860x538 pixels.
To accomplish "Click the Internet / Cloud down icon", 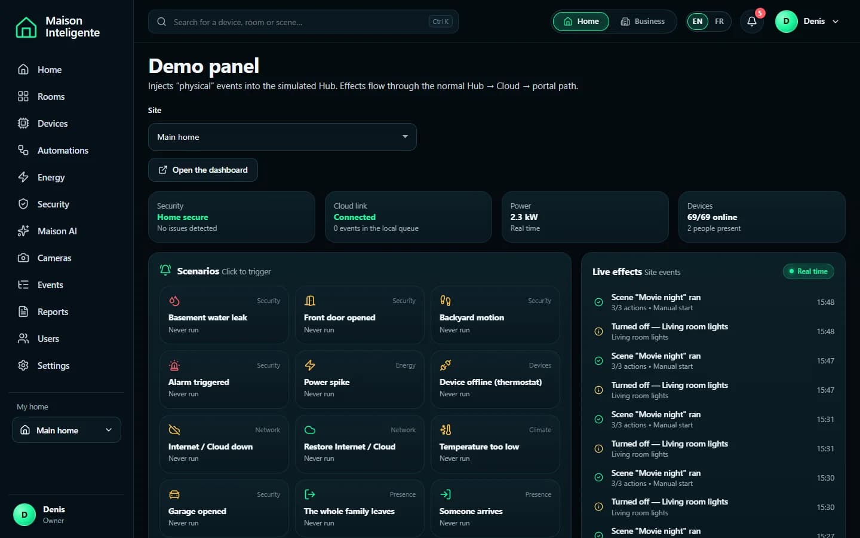I will coord(174,430).
